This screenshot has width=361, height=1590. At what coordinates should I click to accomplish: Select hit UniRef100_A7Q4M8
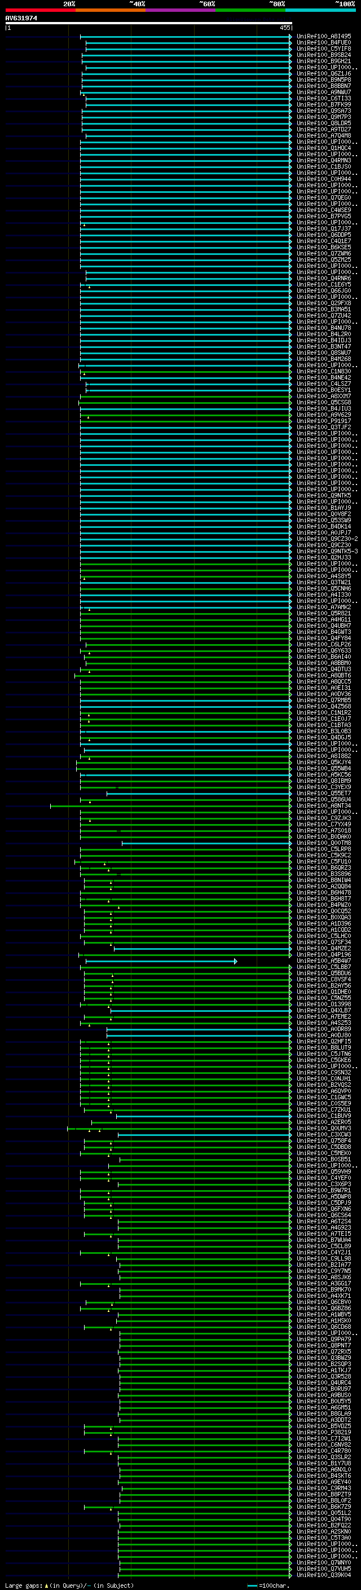point(324,136)
